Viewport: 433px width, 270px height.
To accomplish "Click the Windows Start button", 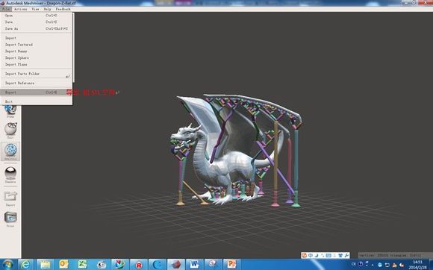I will tap(7, 265).
